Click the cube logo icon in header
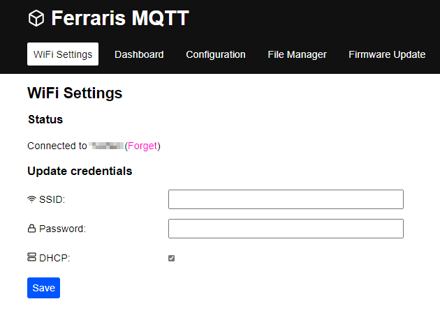Screen dimensions: 440x329 pyautogui.click(x=36, y=18)
